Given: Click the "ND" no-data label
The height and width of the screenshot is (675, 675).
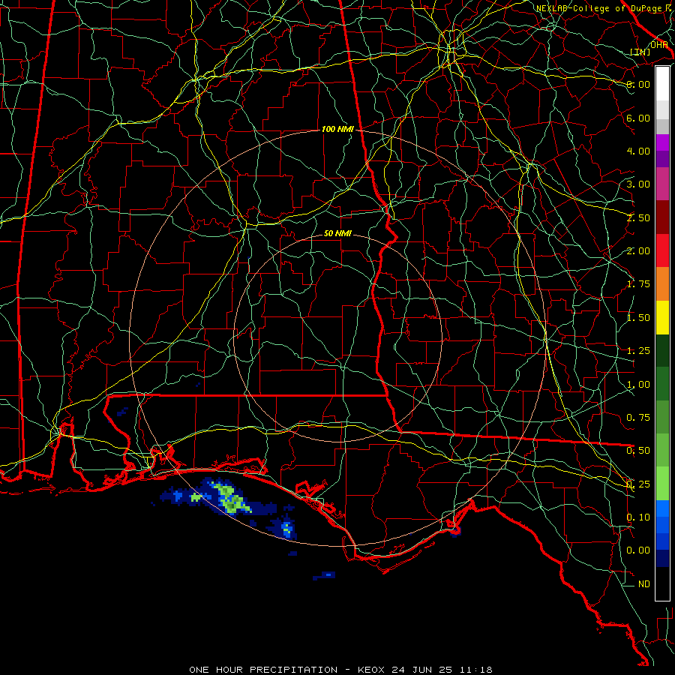Looking at the screenshot, I should coord(644,584).
